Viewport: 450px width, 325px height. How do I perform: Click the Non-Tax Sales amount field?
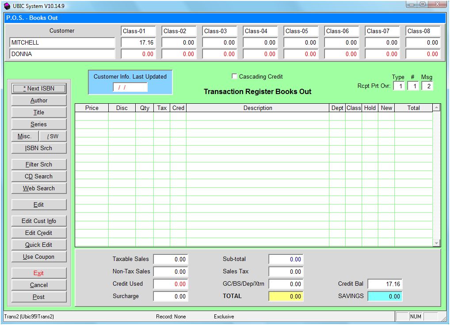[171, 272]
